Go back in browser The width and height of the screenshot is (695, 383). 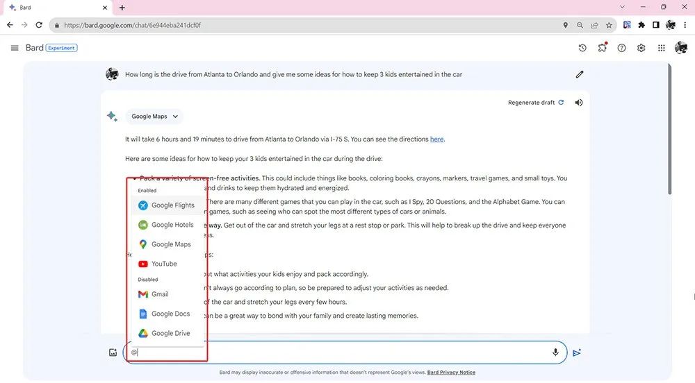pyautogui.click(x=10, y=25)
